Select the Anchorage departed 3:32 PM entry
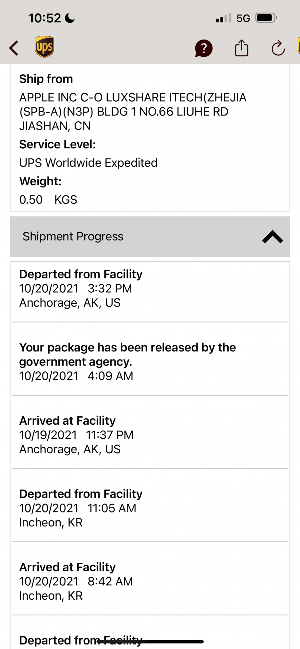The width and height of the screenshot is (300, 649). (x=81, y=288)
